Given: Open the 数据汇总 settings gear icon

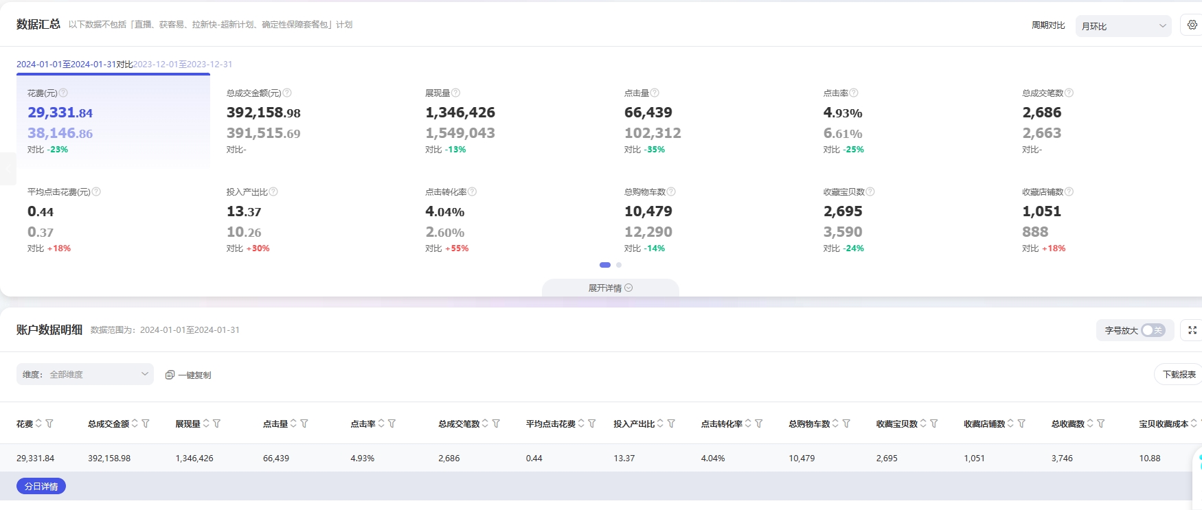Looking at the screenshot, I should click(1192, 25).
